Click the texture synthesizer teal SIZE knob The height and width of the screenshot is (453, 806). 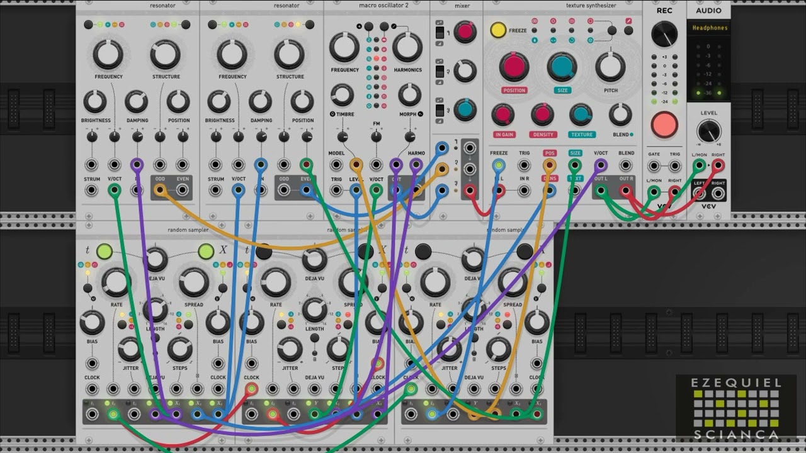click(x=562, y=67)
